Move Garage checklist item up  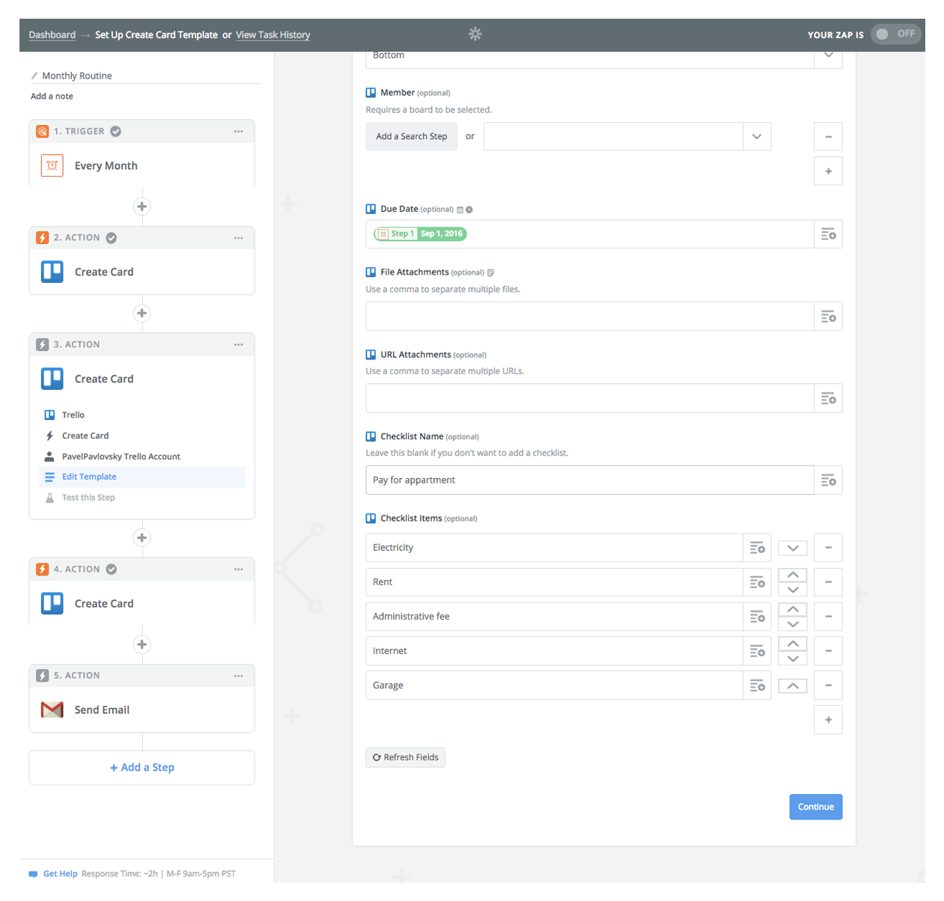pos(793,685)
